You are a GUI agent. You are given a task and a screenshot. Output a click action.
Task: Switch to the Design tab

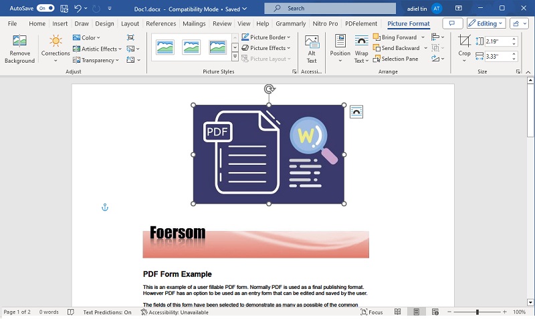104,23
